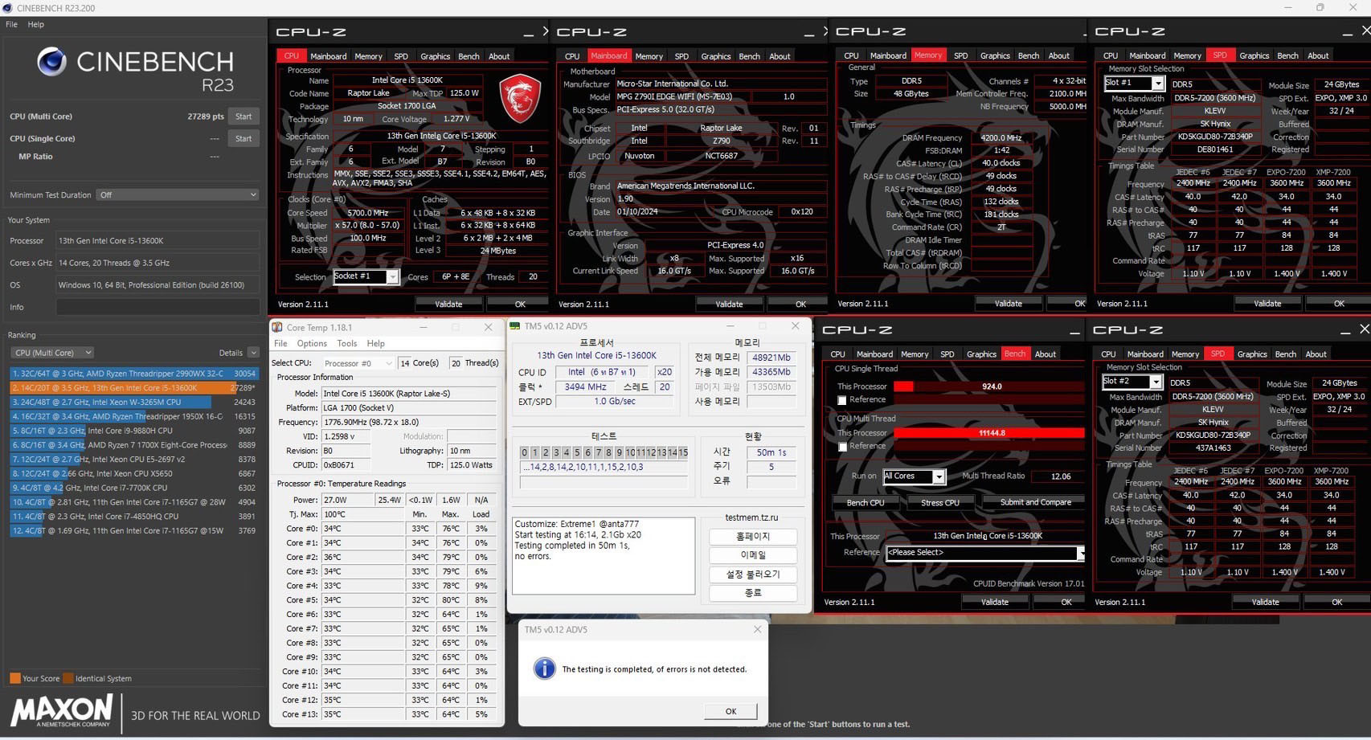
Task: Click Submit and Compare button
Action: [1035, 502]
